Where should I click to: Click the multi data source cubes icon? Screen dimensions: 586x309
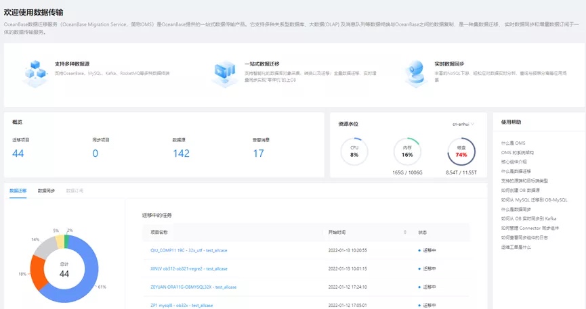[35, 73]
